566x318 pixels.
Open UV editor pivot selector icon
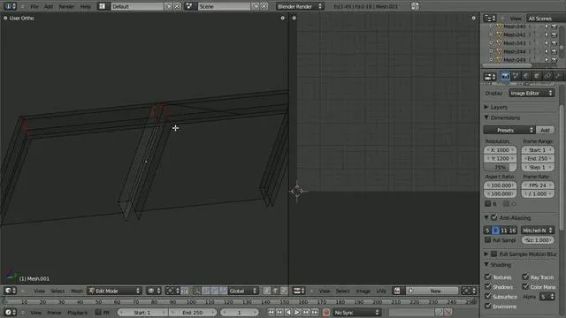[x=469, y=291]
